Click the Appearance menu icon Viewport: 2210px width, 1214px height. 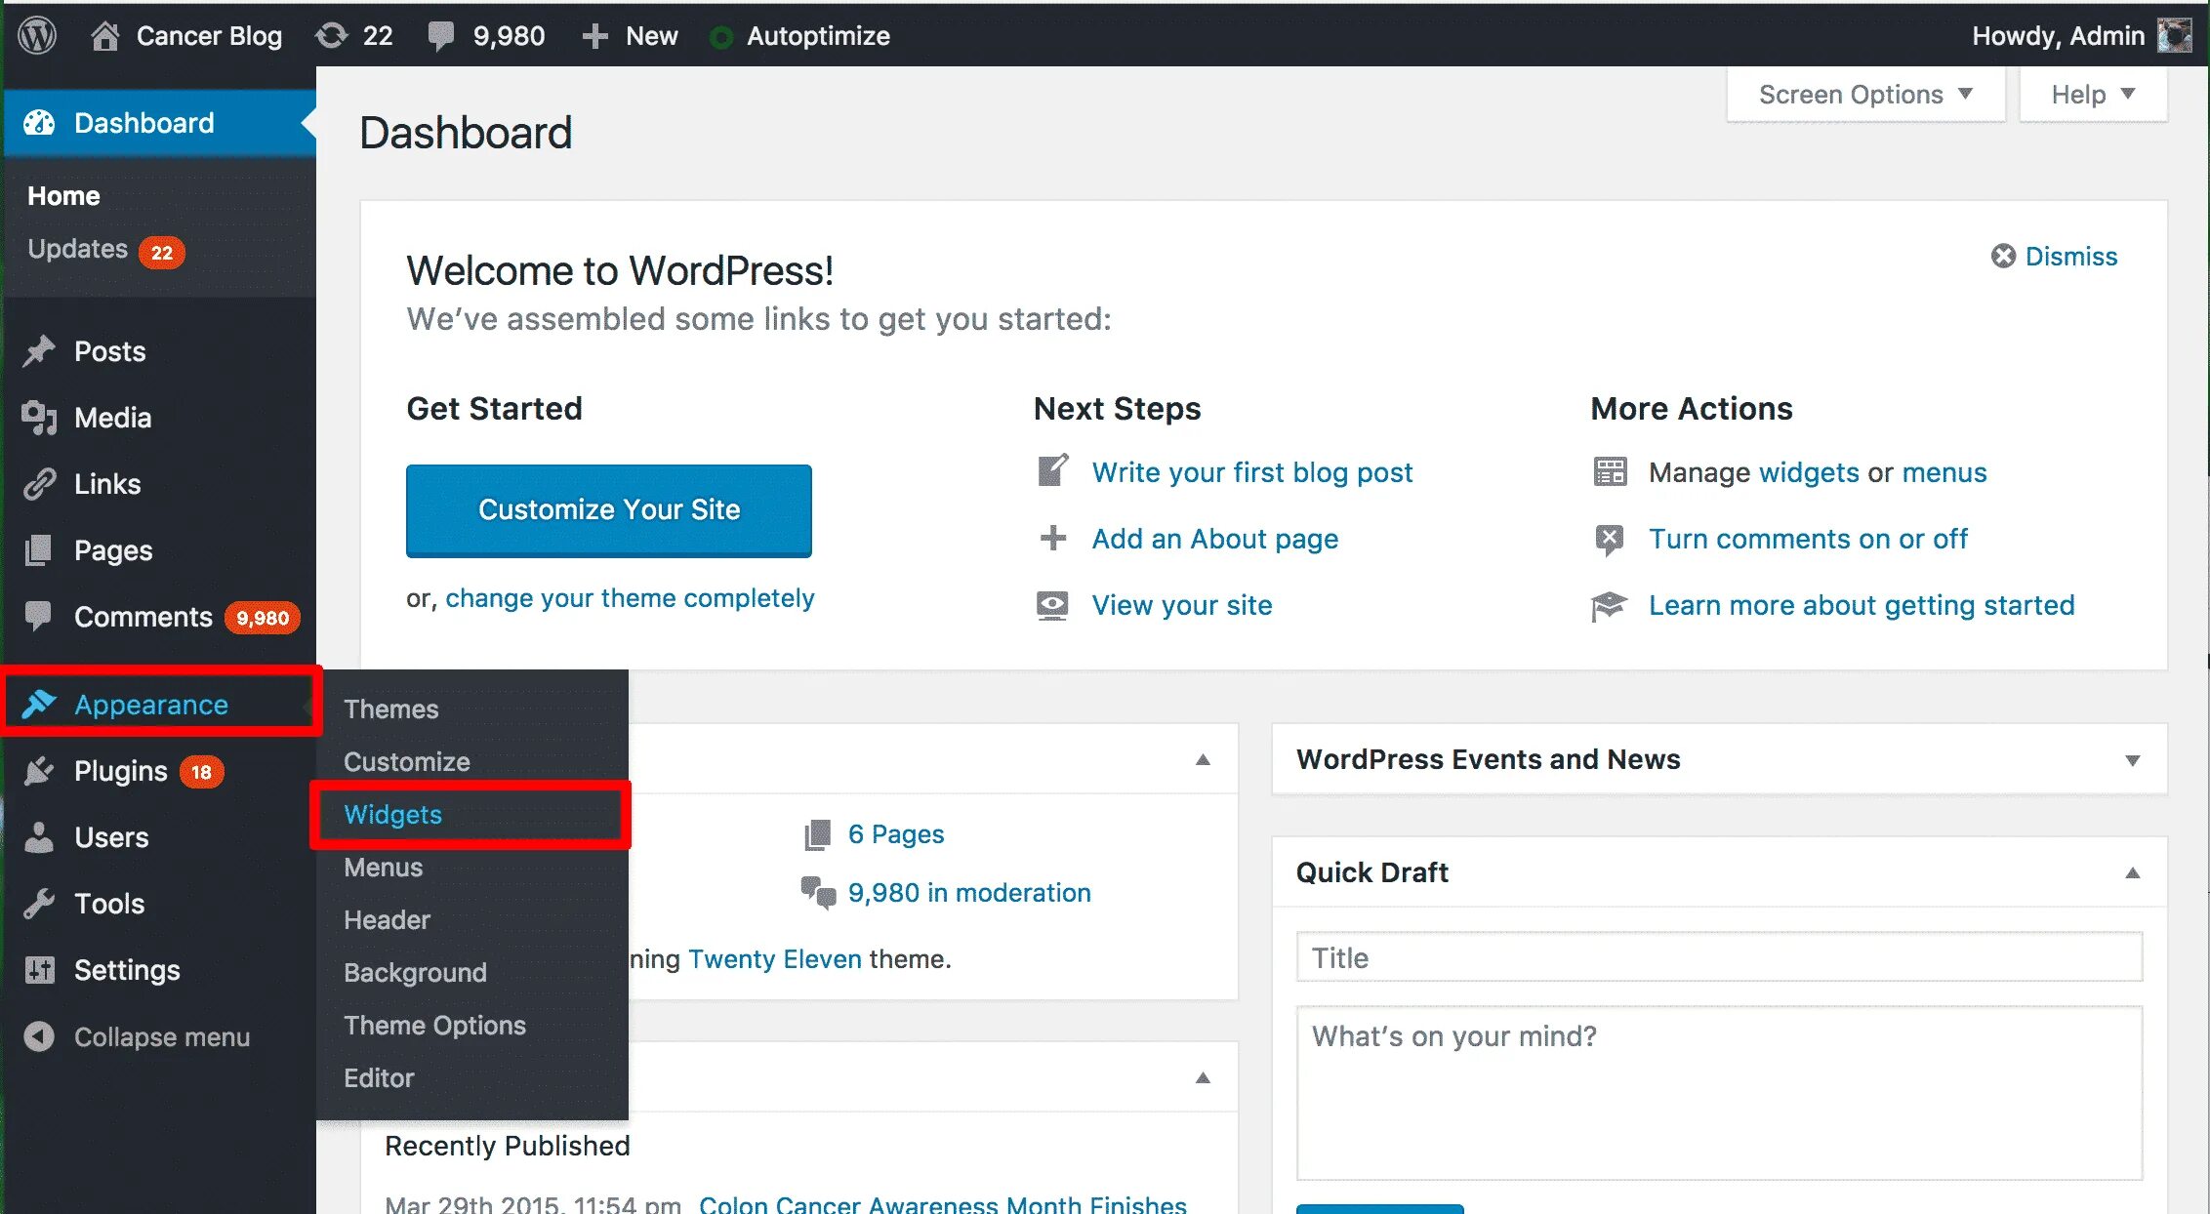coord(42,703)
